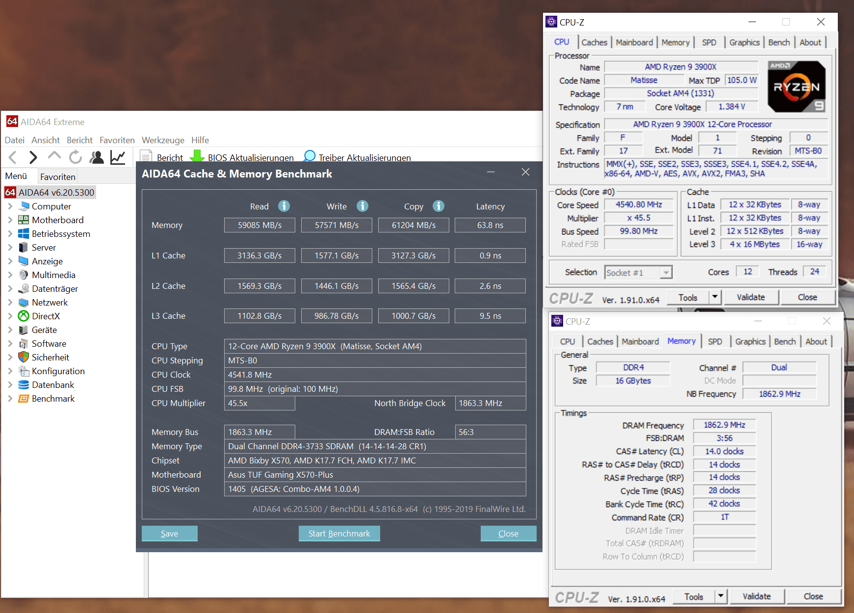Open the Ansicht menu
The width and height of the screenshot is (854, 613).
tap(46, 140)
